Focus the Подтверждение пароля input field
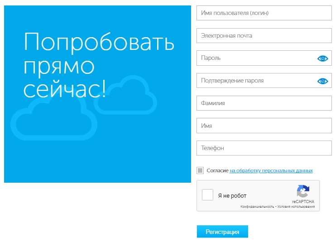 point(256,81)
